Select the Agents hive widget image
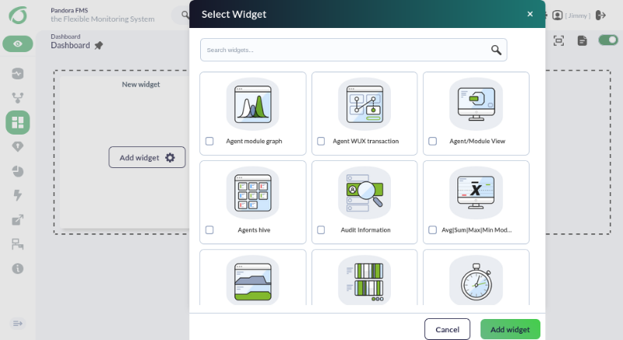 coord(252,193)
